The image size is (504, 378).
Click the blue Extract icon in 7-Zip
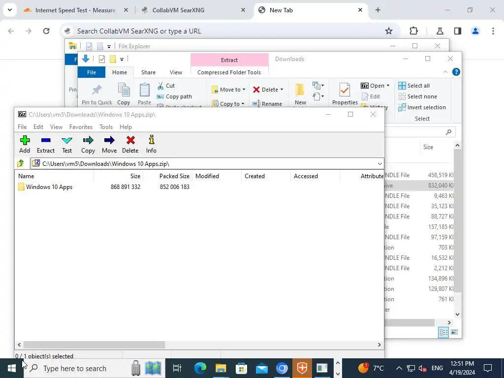pos(46,140)
